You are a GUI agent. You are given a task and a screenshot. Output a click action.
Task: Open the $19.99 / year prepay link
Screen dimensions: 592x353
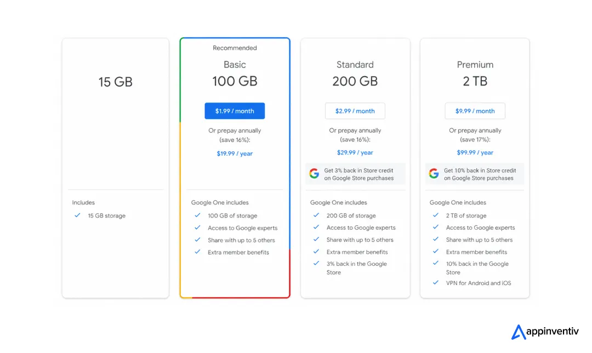pyautogui.click(x=235, y=153)
